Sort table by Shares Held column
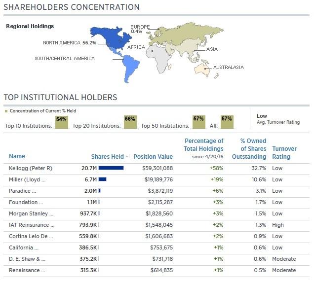This screenshot has height=282, width=315. point(108,157)
